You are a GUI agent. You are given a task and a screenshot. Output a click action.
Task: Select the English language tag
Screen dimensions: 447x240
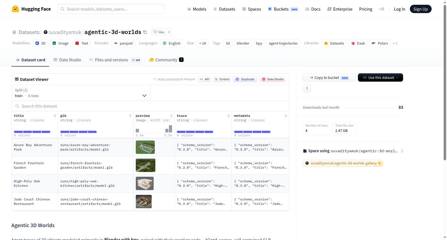coord(172,43)
